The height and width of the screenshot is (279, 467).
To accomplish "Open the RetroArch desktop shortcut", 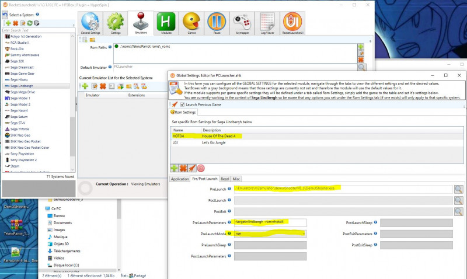I will [x=16, y=254].
